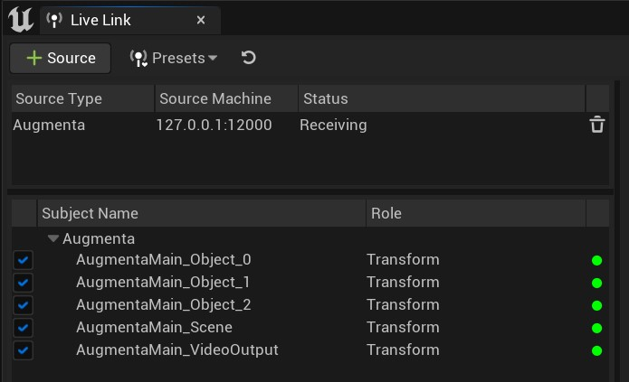
Task: Click green status dot for AugmentaMain_Object_2
Action: coord(597,305)
